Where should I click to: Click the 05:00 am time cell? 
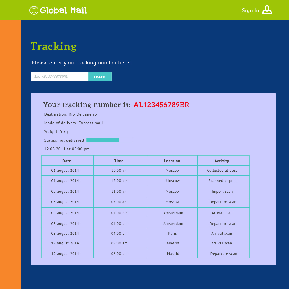[119, 243]
